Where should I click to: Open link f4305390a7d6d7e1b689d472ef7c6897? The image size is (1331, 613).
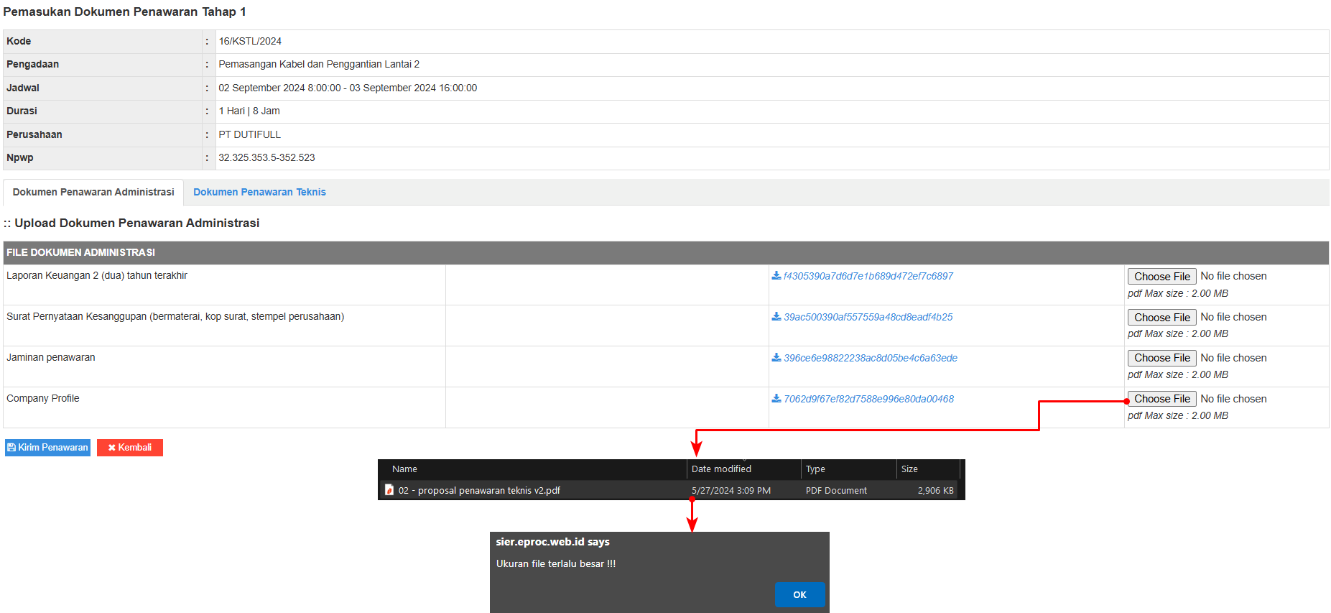pos(868,276)
